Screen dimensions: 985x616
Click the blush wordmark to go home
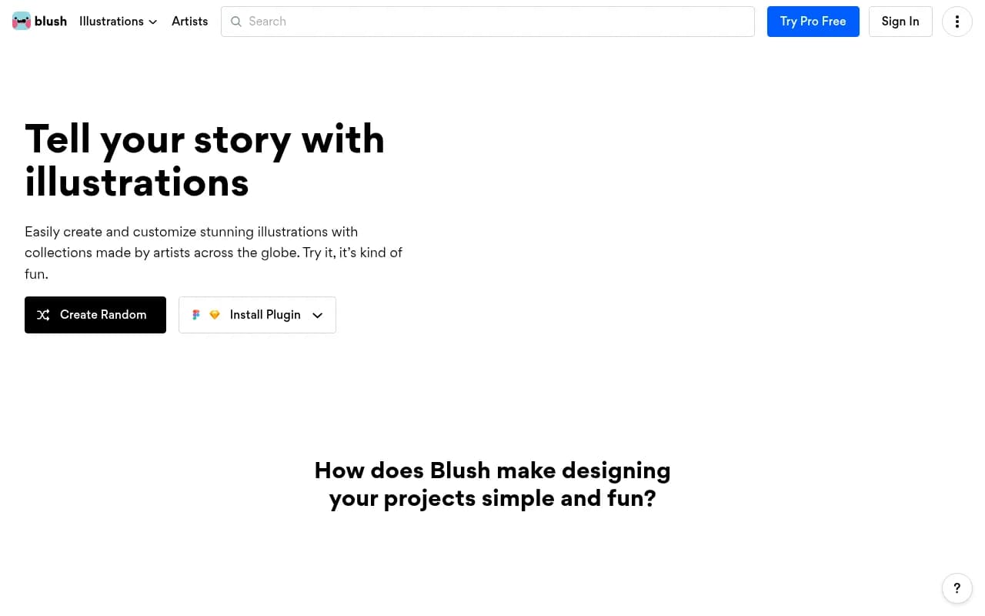50,21
